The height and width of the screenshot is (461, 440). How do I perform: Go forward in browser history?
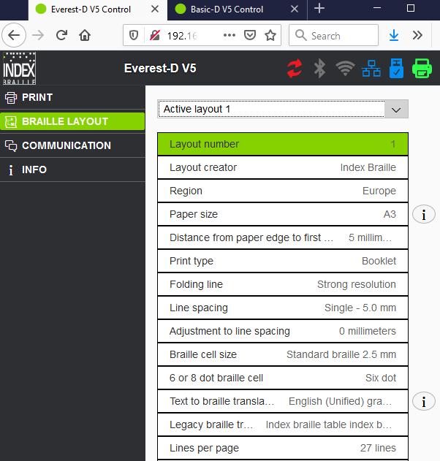(x=38, y=35)
